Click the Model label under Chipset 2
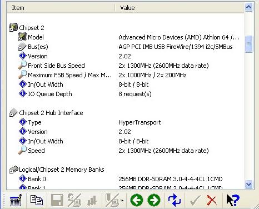Screen dimensions: 259x209 point(36,37)
